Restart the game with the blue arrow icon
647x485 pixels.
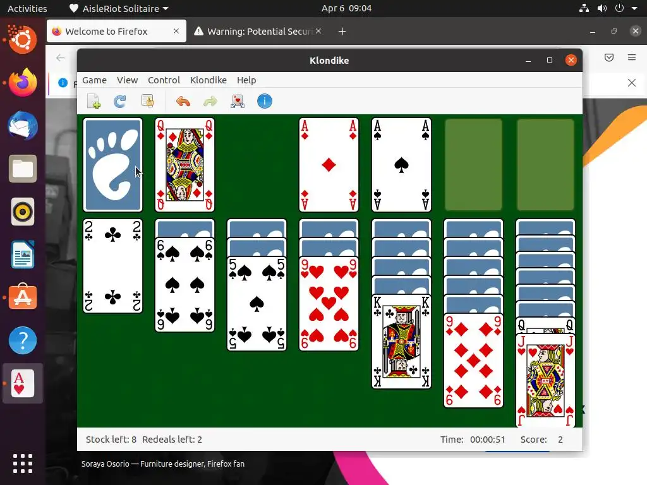(119, 101)
